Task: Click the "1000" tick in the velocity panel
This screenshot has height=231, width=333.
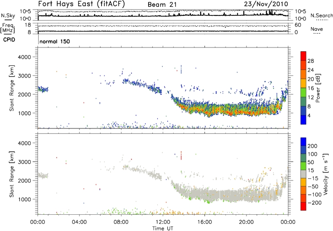Action: point(25,199)
